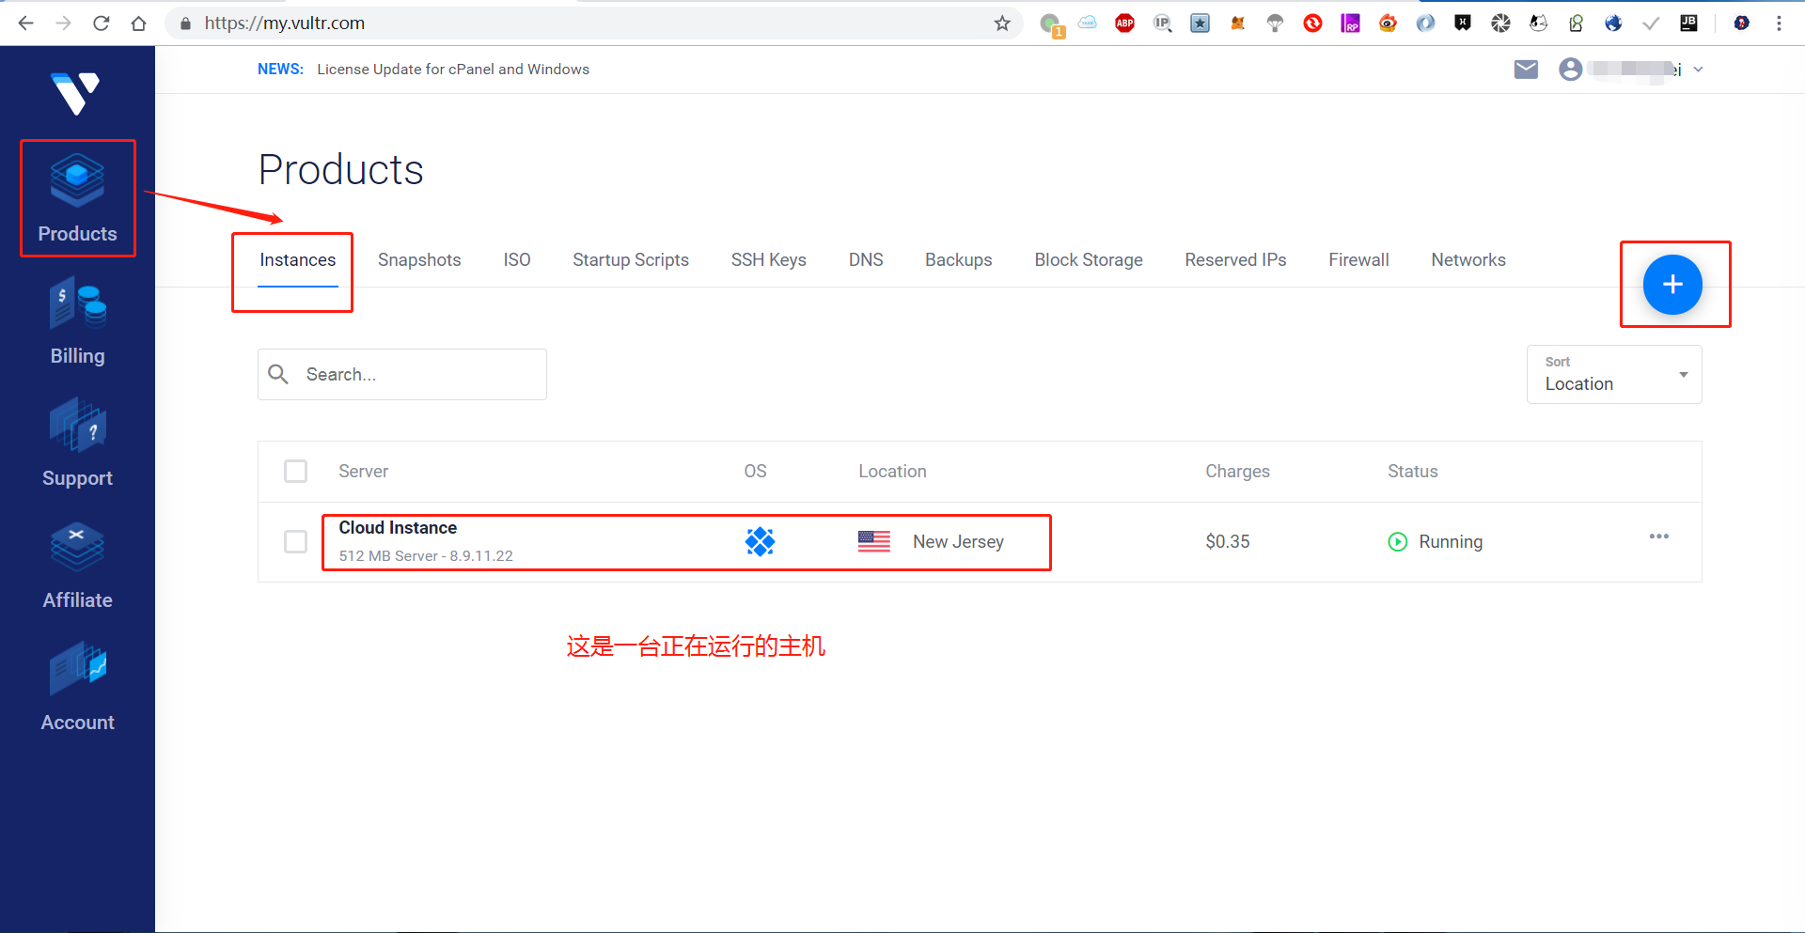Click the OS column header

tap(755, 472)
